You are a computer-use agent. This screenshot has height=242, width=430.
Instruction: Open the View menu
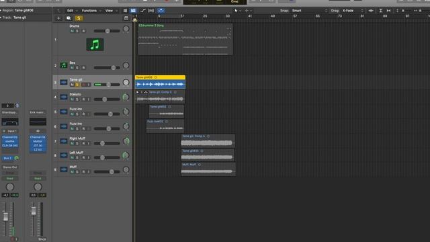[x=111, y=11]
